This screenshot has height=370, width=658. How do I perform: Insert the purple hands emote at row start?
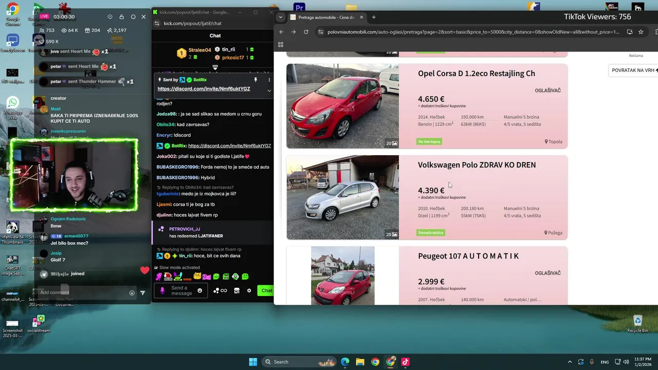[159, 276]
